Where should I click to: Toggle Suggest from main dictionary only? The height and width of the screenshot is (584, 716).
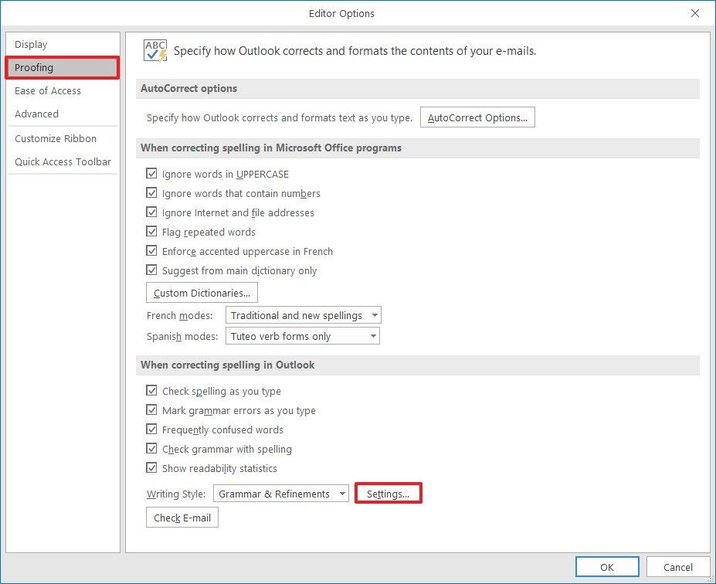pos(152,270)
